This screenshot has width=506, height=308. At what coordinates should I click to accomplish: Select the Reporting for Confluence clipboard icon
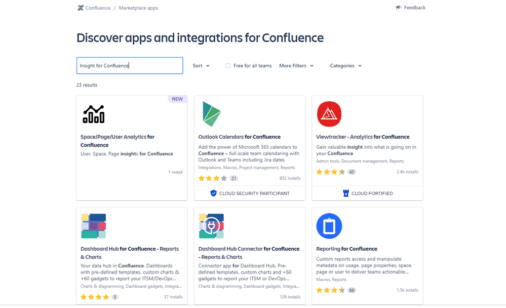329,226
